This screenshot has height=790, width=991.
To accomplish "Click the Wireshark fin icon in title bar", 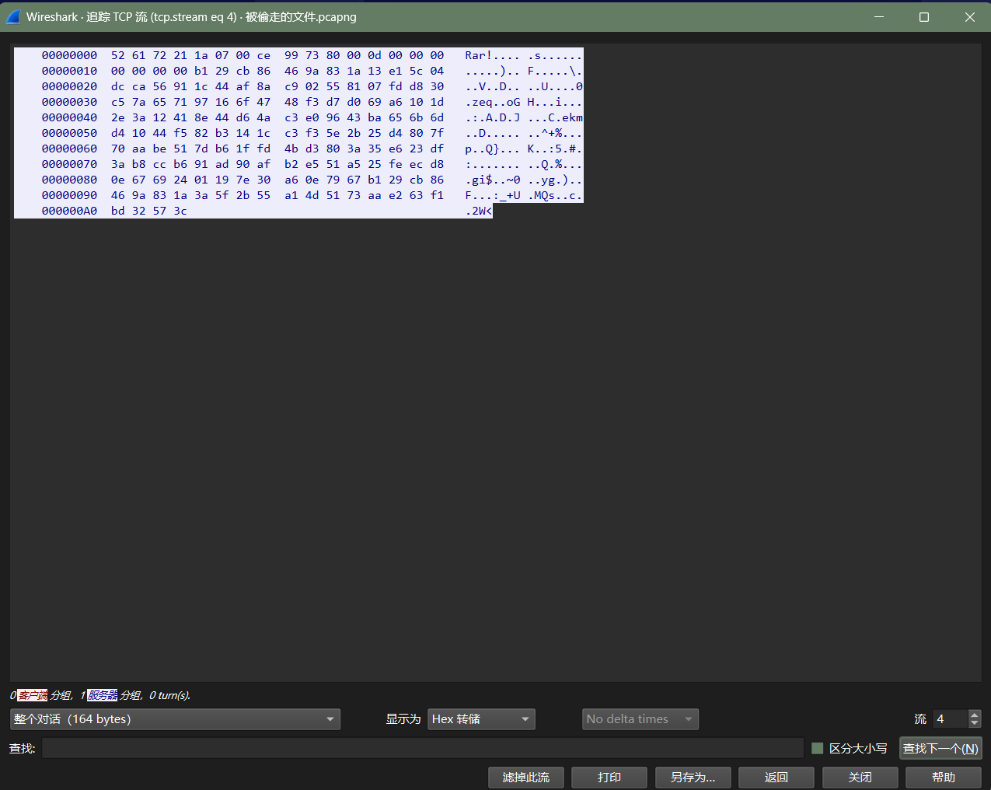I will [x=13, y=16].
